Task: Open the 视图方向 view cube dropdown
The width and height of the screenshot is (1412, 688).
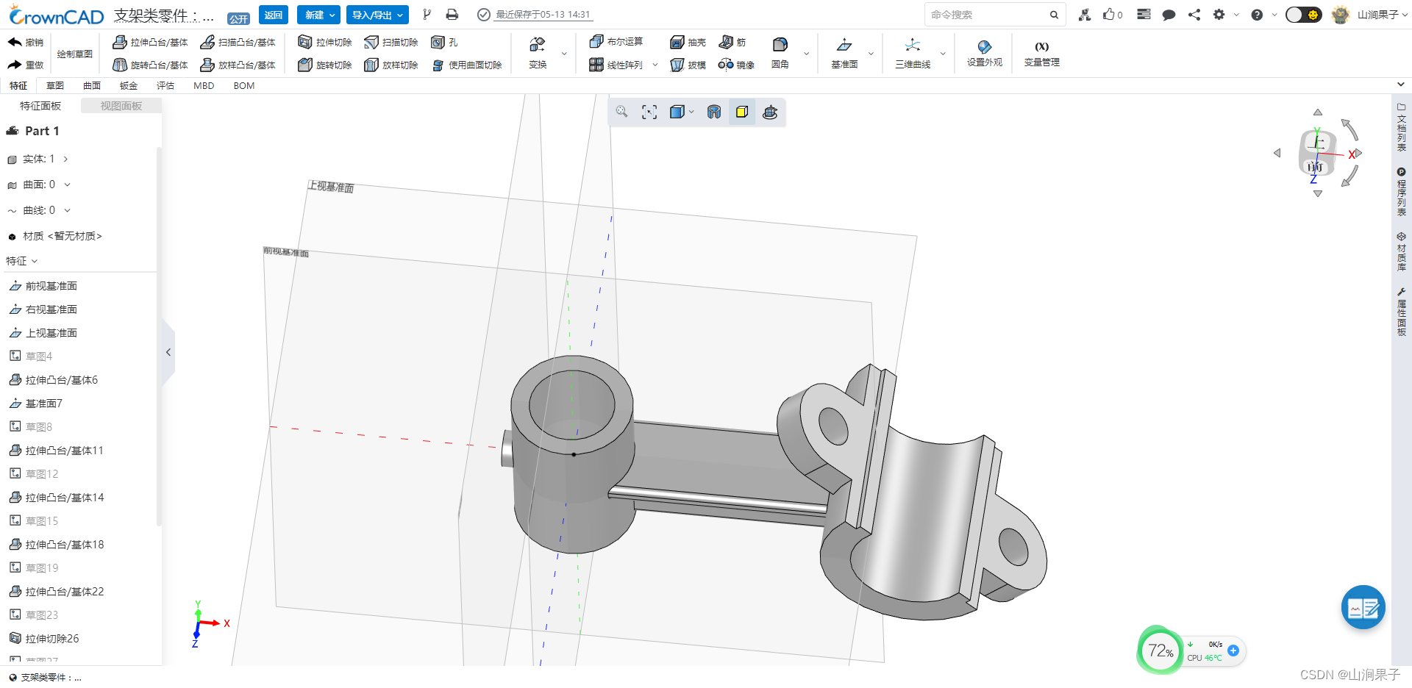Action: (692, 112)
